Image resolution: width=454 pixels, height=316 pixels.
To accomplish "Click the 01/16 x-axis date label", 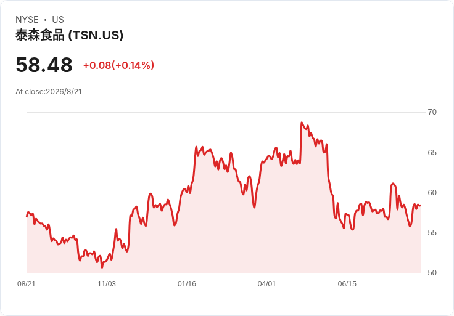I will 187,284.
